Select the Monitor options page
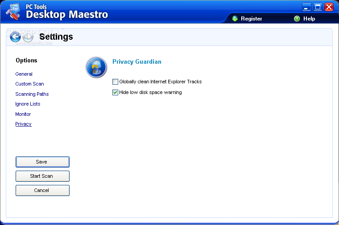Viewport: 339px width, 225px height. tap(23, 114)
